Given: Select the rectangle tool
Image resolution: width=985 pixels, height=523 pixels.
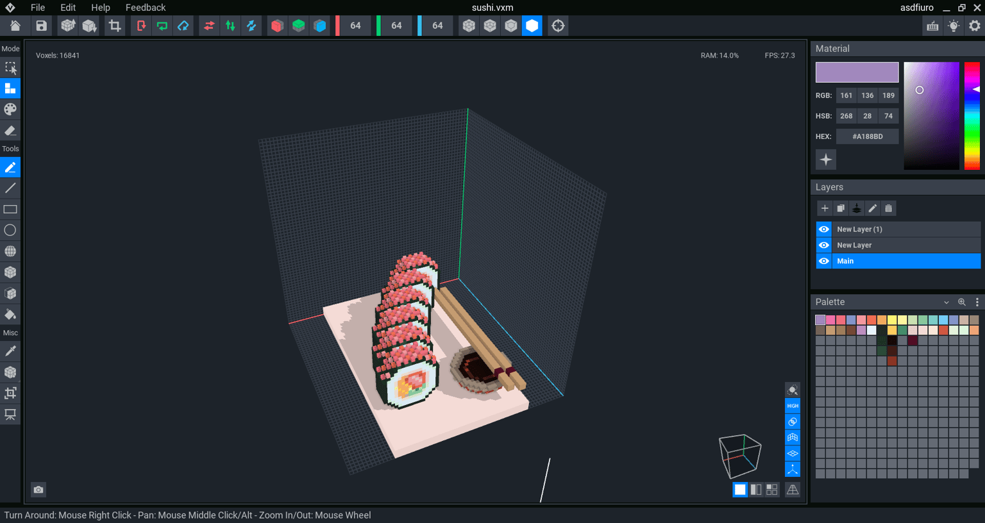Looking at the screenshot, I should (x=10, y=210).
